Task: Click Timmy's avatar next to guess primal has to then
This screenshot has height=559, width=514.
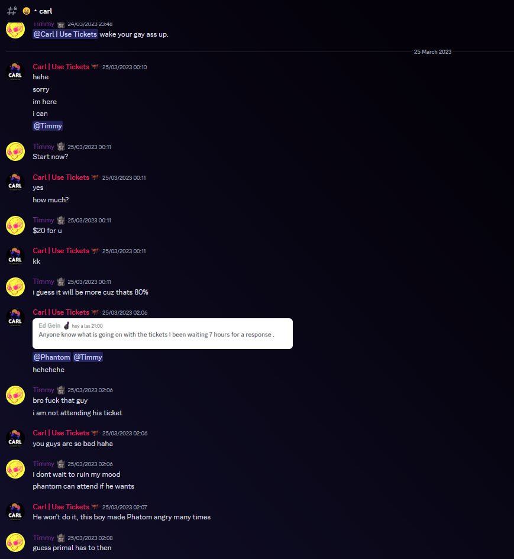Action: pos(15,542)
